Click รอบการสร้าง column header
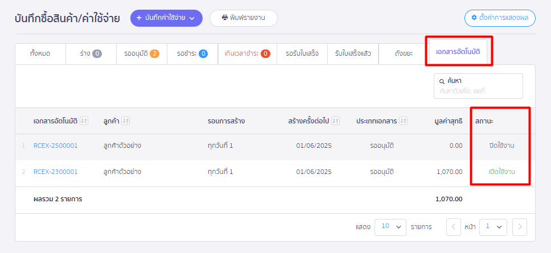 (x=227, y=122)
